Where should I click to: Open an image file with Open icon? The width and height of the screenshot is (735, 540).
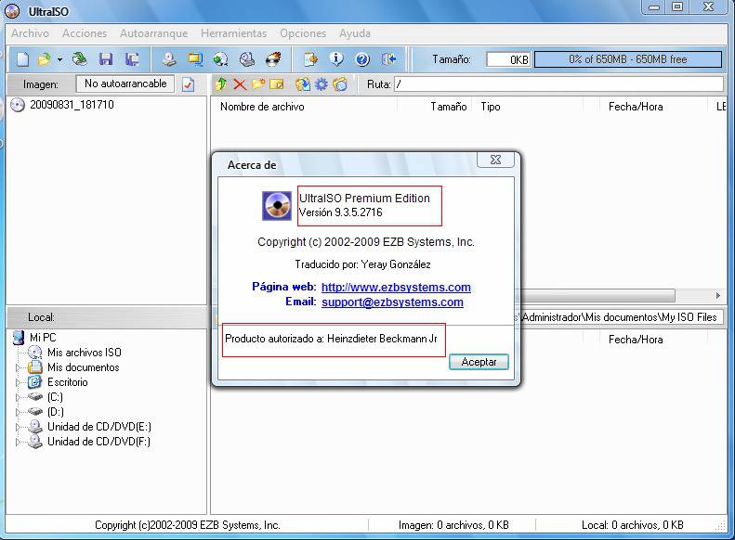coord(44,59)
